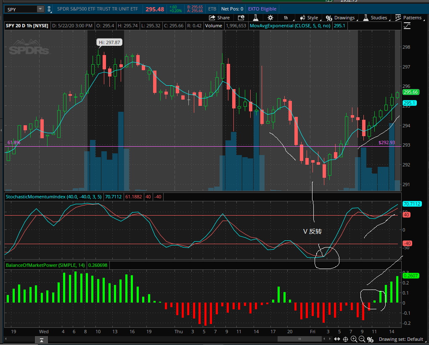The height and width of the screenshot is (345, 429).
Task: Click the time axis expand arrow tab
Action: point(42,340)
